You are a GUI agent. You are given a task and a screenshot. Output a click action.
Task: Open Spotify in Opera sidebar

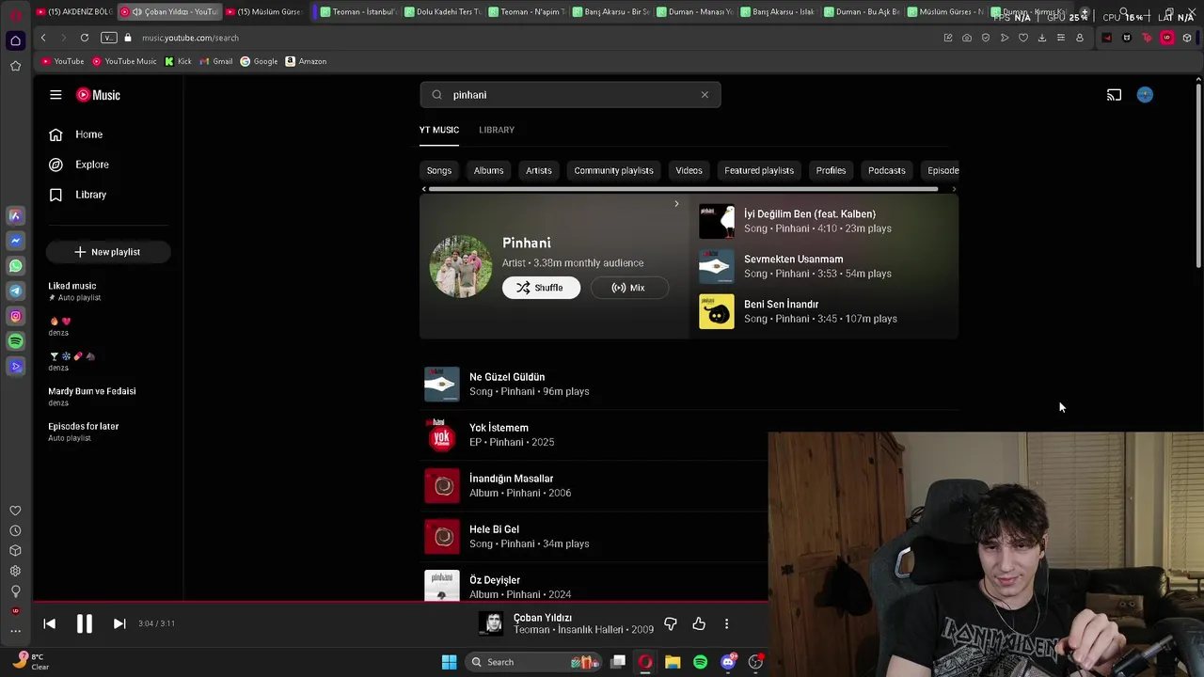(x=15, y=341)
